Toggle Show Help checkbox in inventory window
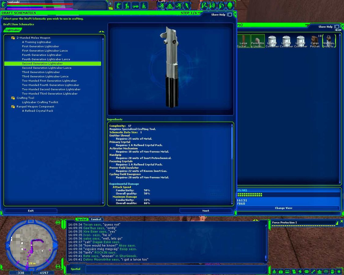This screenshot has height=275, width=344. [336, 27]
